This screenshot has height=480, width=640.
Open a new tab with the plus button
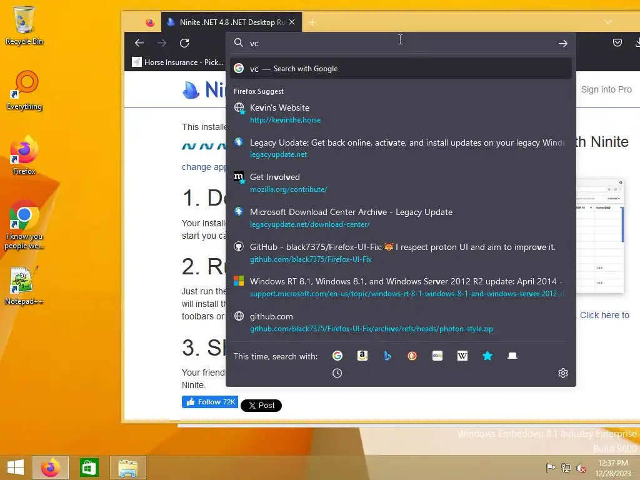tap(312, 22)
